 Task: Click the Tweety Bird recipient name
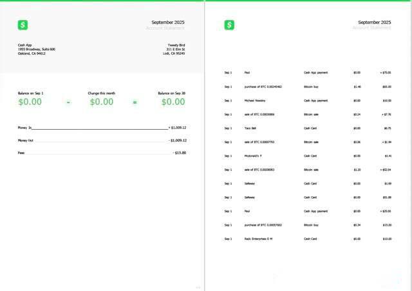tap(176, 45)
